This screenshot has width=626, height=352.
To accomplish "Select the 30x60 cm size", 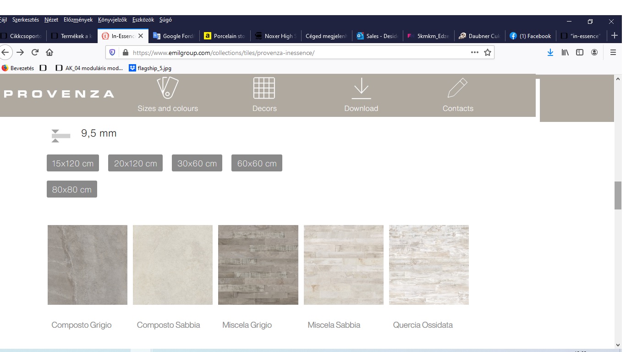I will [x=197, y=163].
